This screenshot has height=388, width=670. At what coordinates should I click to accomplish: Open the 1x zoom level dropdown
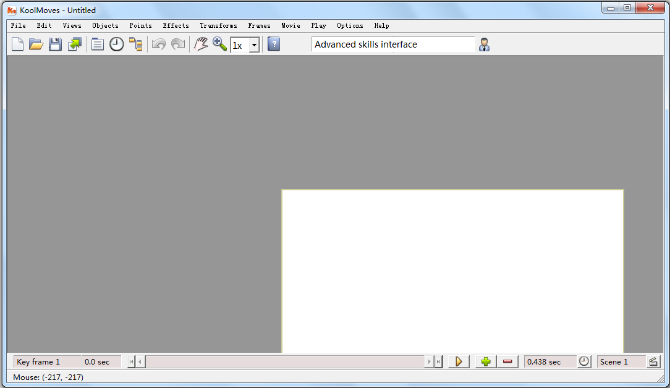[254, 45]
